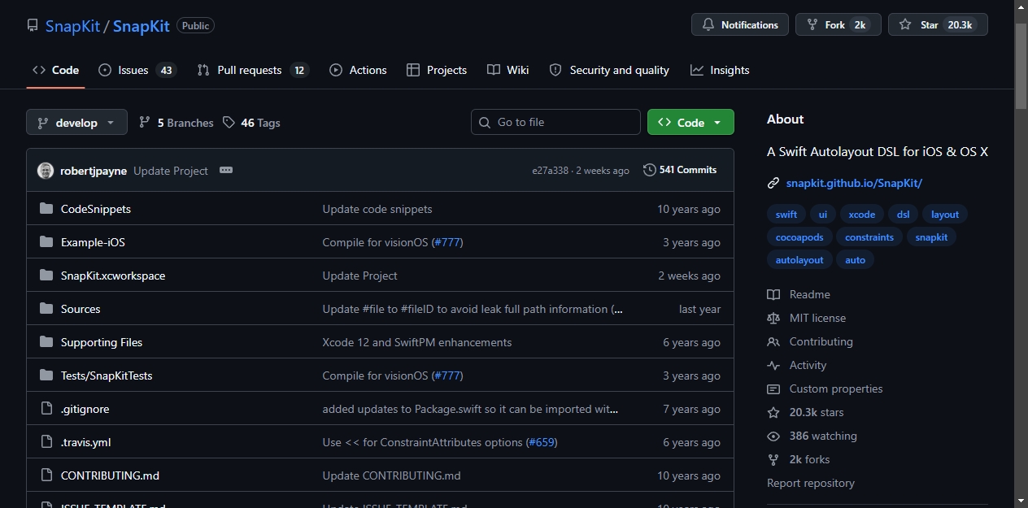Image resolution: width=1028 pixels, height=508 pixels.
Task: Click the star icon beside 20.3k stars
Action: coord(773,412)
